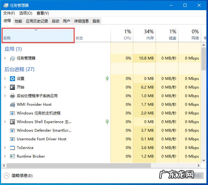Click the 设置 gear icon

pos(12,79)
